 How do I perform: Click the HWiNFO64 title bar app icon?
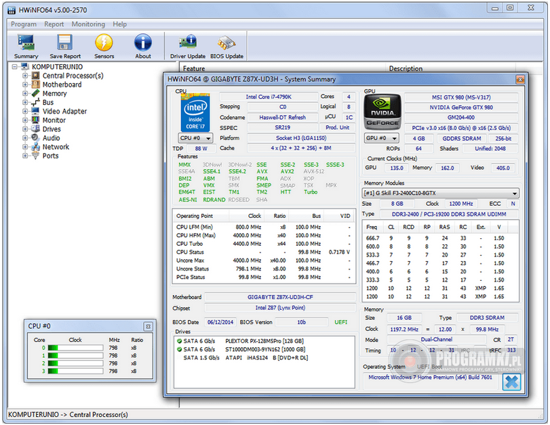pos(12,9)
